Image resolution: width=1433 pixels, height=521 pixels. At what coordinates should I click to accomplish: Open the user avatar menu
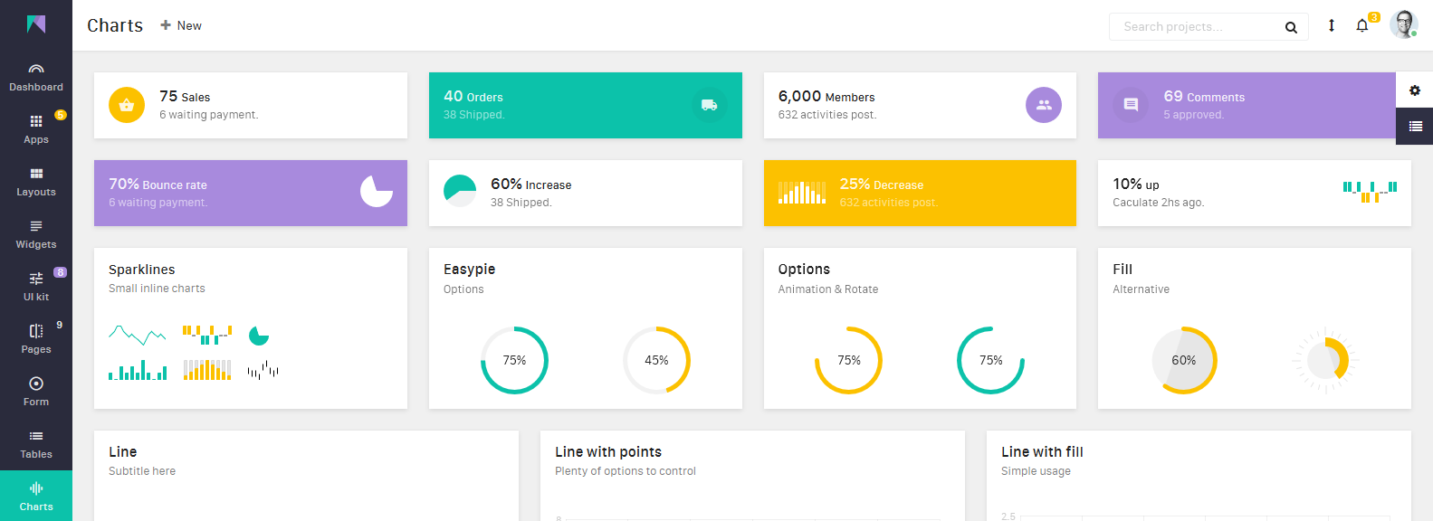tap(1403, 25)
